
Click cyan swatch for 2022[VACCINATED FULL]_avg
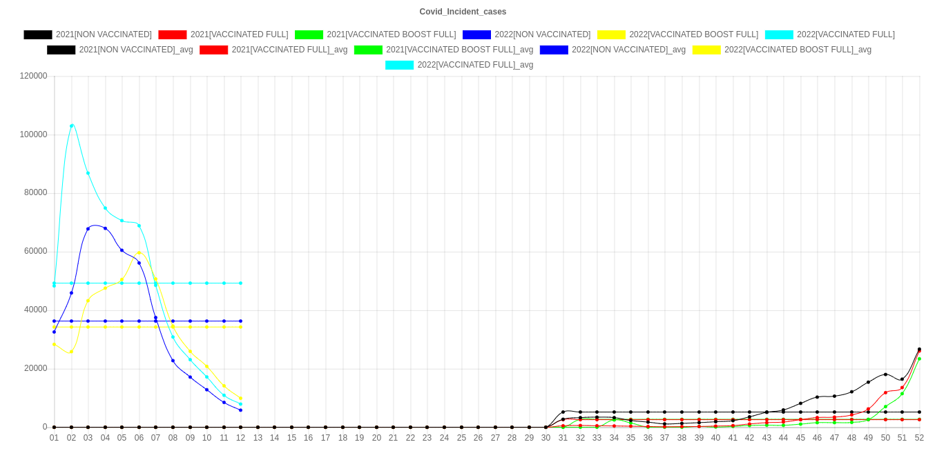tap(399, 65)
